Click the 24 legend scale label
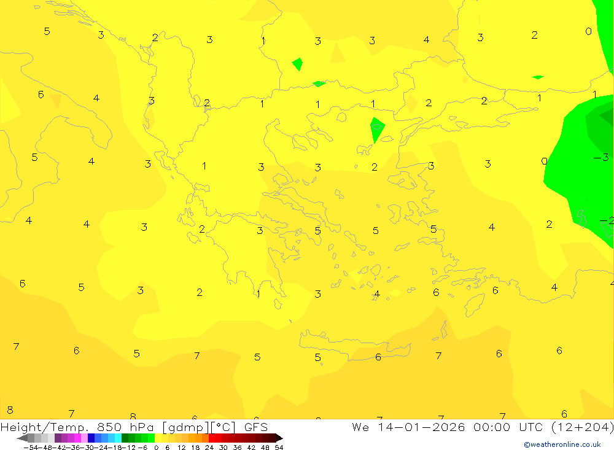The image size is (614, 450). click(x=209, y=448)
